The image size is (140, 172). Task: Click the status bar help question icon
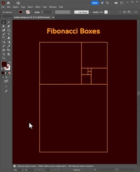click(x=15, y=166)
